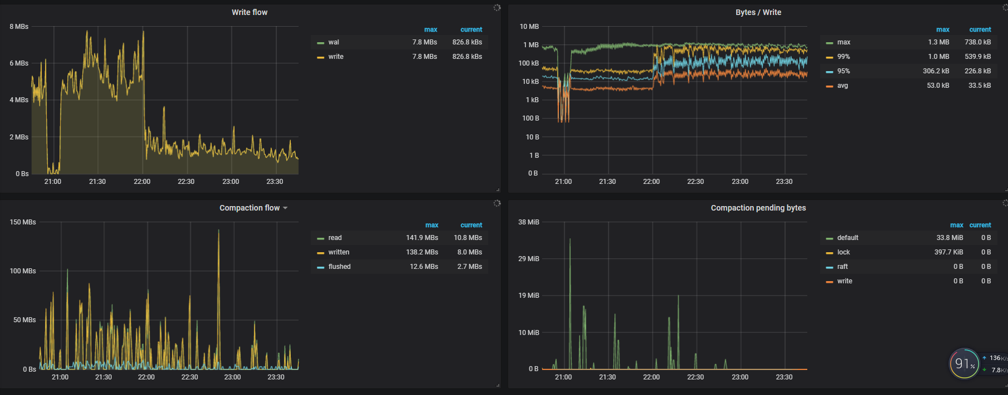Toggle the 99% series in Bytes / Write legend
Viewport: 1008px width, 395px height.
(x=843, y=57)
